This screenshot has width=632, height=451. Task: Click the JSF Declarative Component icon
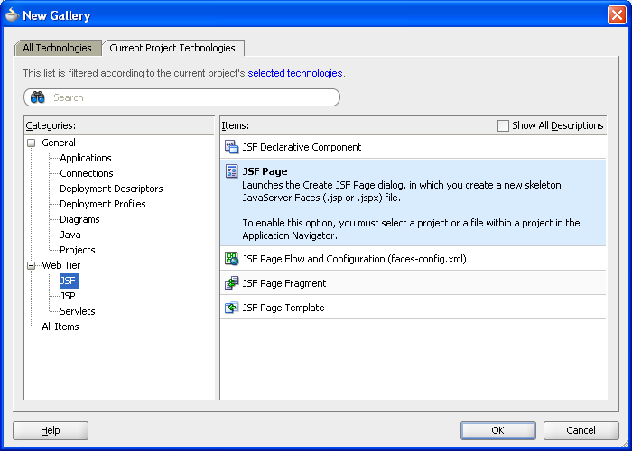pos(231,147)
